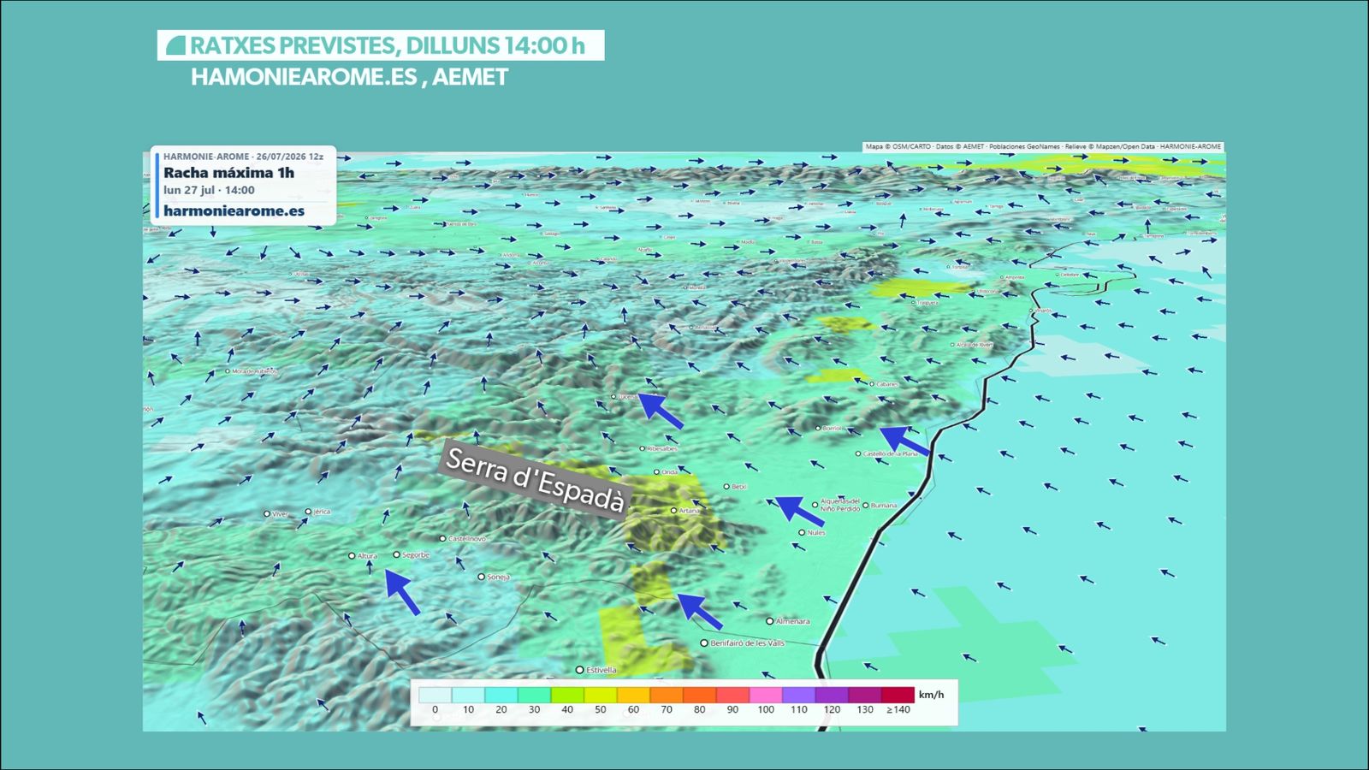Click the big arrow left of Almenara
Screen dimensions: 1369x770
click(700, 611)
